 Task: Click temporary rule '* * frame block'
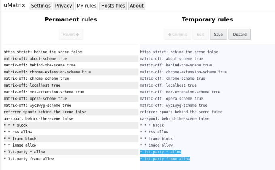click(x=156, y=139)
